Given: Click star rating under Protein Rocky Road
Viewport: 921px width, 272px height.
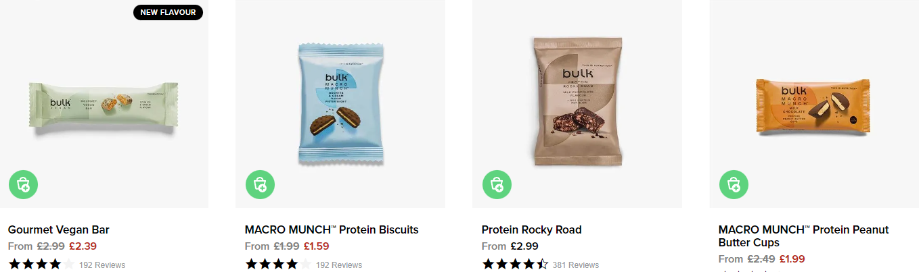Looking at the screenshot, I should 515,264.
